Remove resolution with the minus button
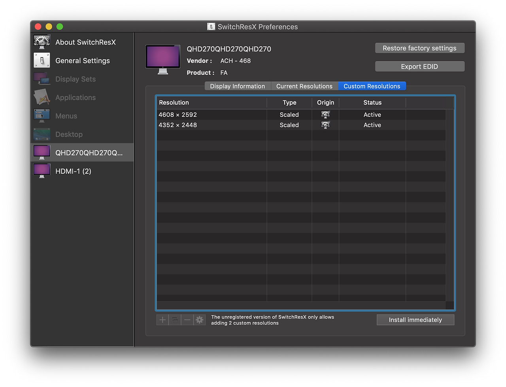Screen dimensions: 506x387 click(x=187, y=320)
